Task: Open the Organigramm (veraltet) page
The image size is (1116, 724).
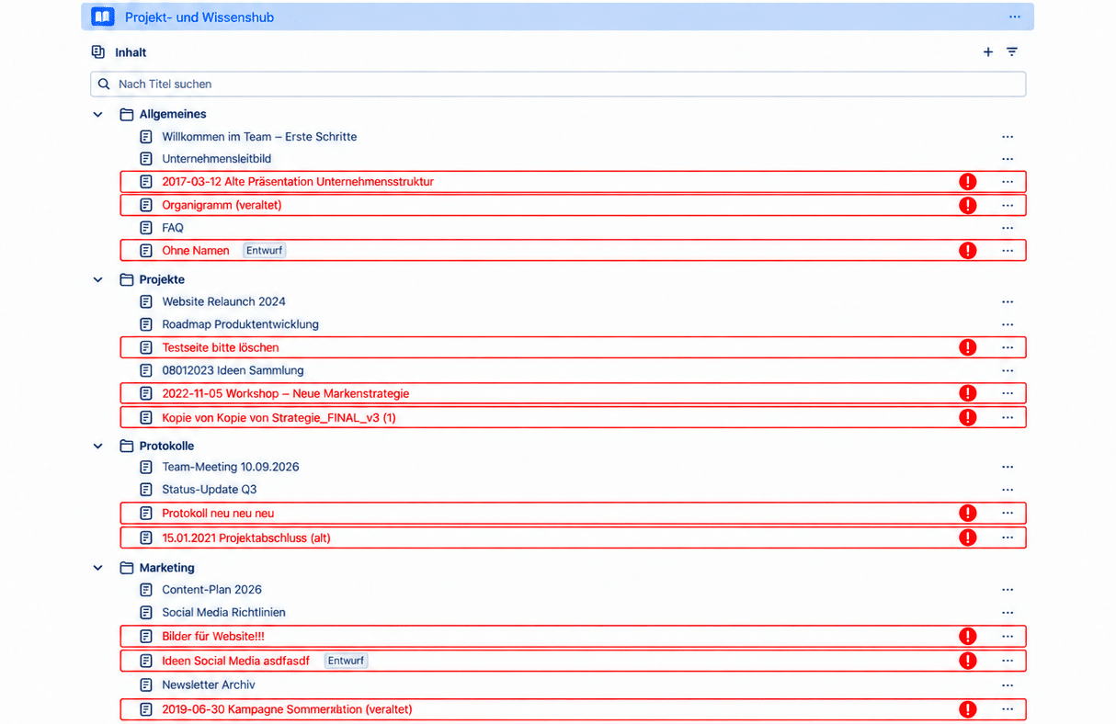Action: (222, 205)
